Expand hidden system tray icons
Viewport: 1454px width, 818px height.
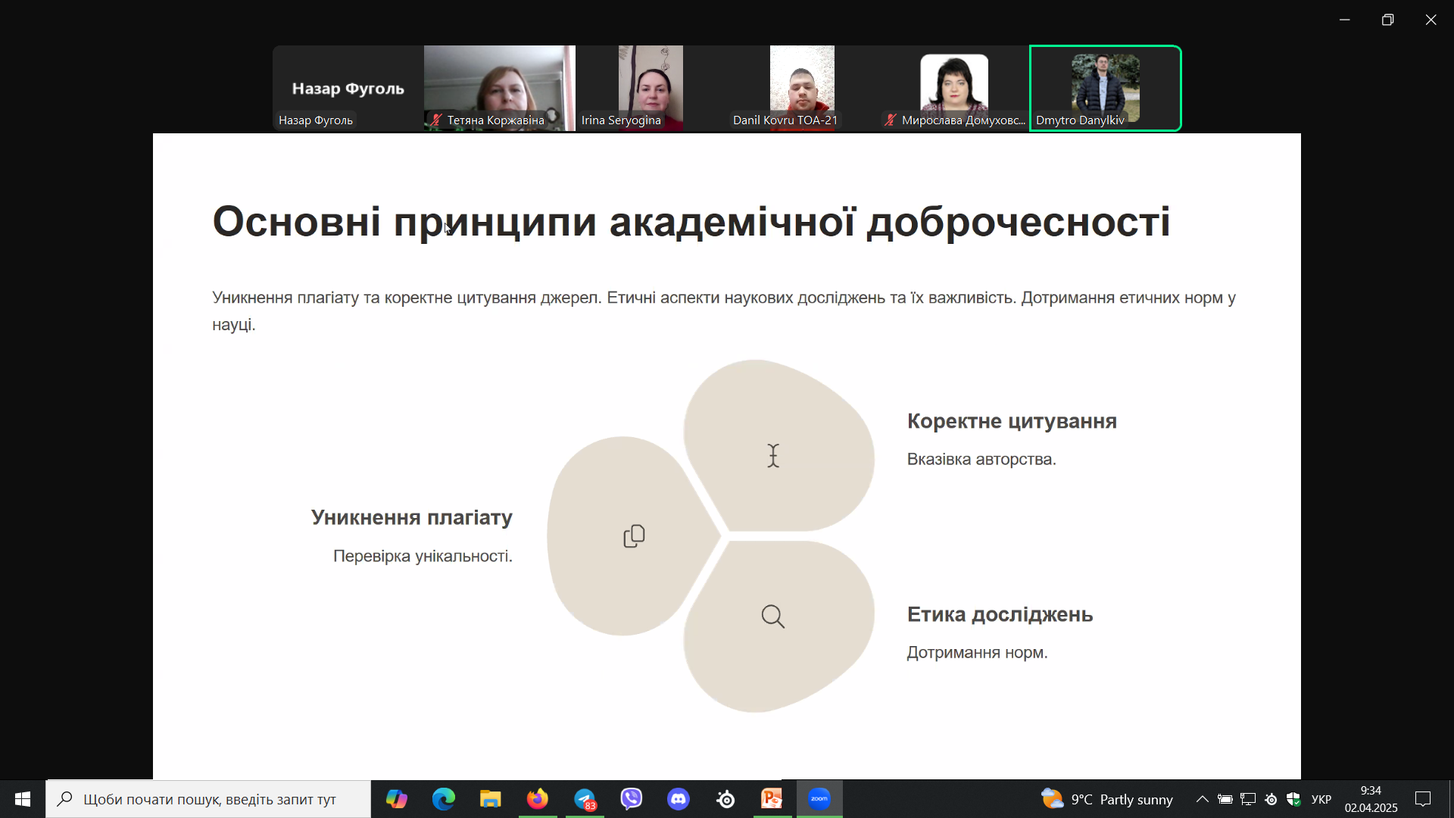point(1202,799)
